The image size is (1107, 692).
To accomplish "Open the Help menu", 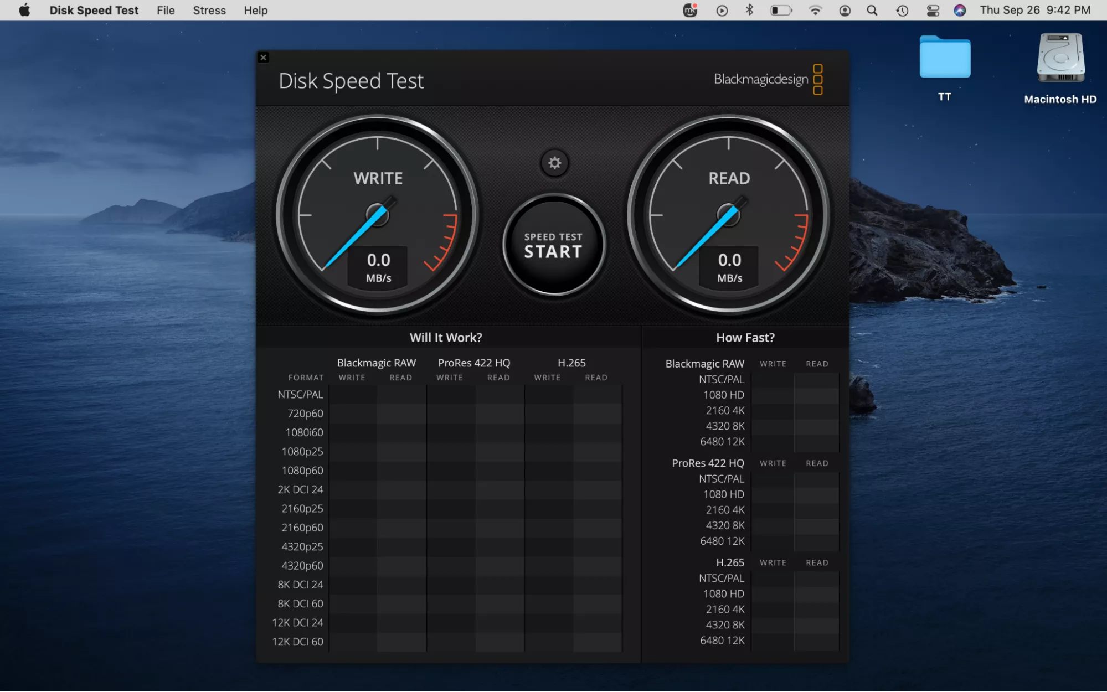I will click(x=255, y=11).
